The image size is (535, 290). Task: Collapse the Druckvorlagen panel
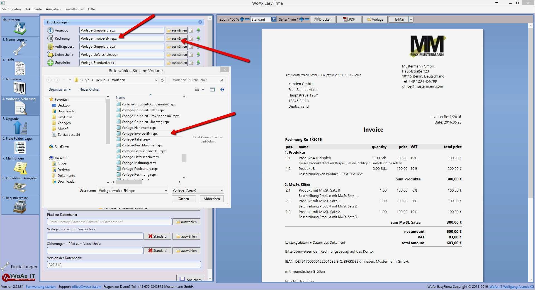point(200,22)
